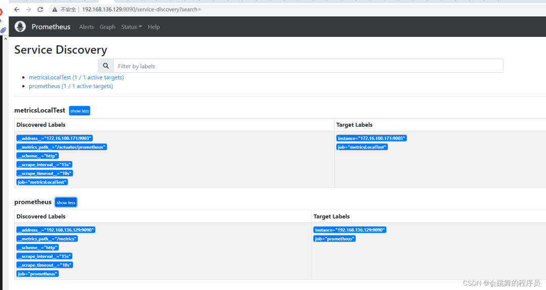Screen dimensions: 546x290
Task: Click the Service Discovery page heading
Action: pyautogui.click(x=61, y=50)
